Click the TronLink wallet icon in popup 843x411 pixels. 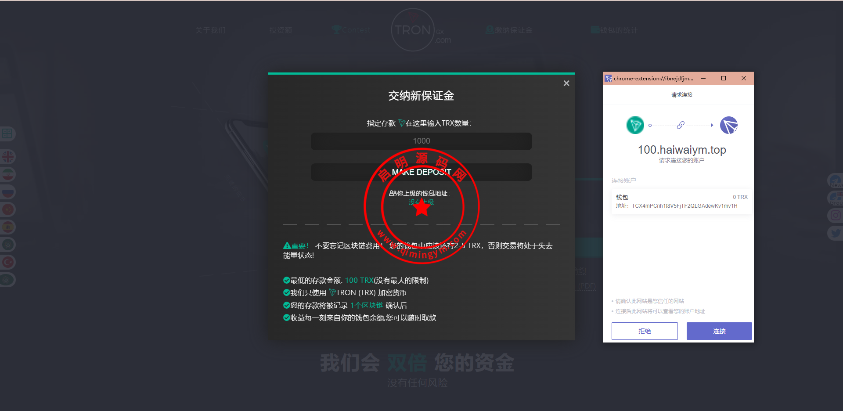[x=728, y=125]
